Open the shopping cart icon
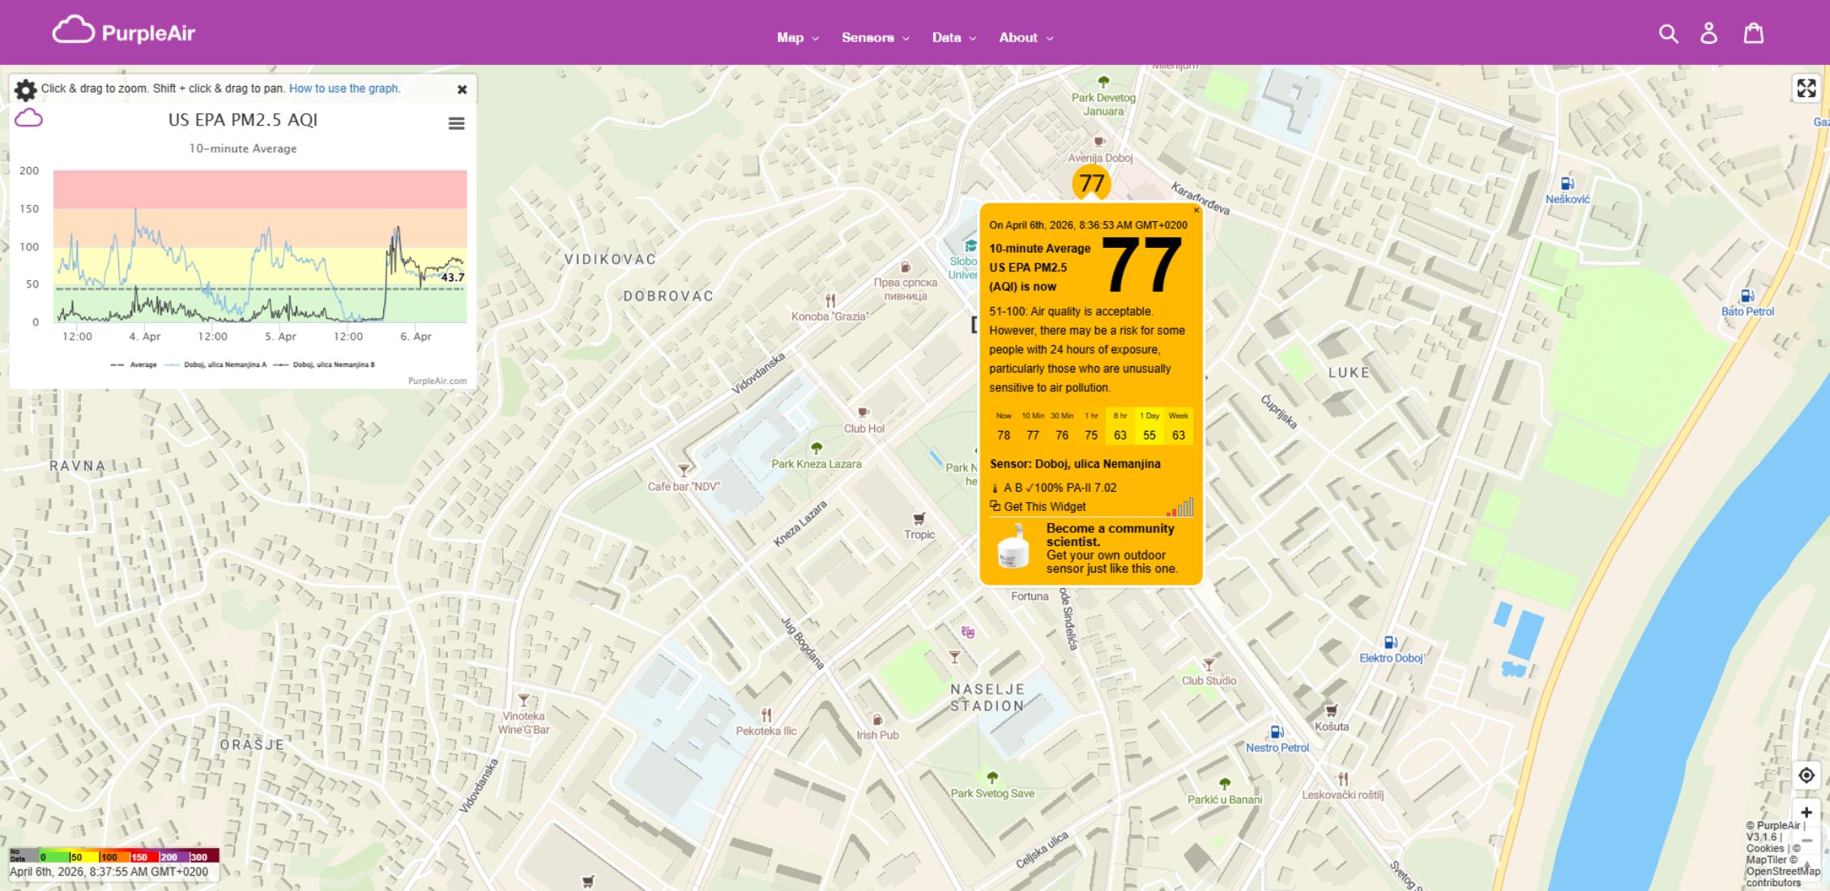Screen dimensions: 1830x891 1753,33
